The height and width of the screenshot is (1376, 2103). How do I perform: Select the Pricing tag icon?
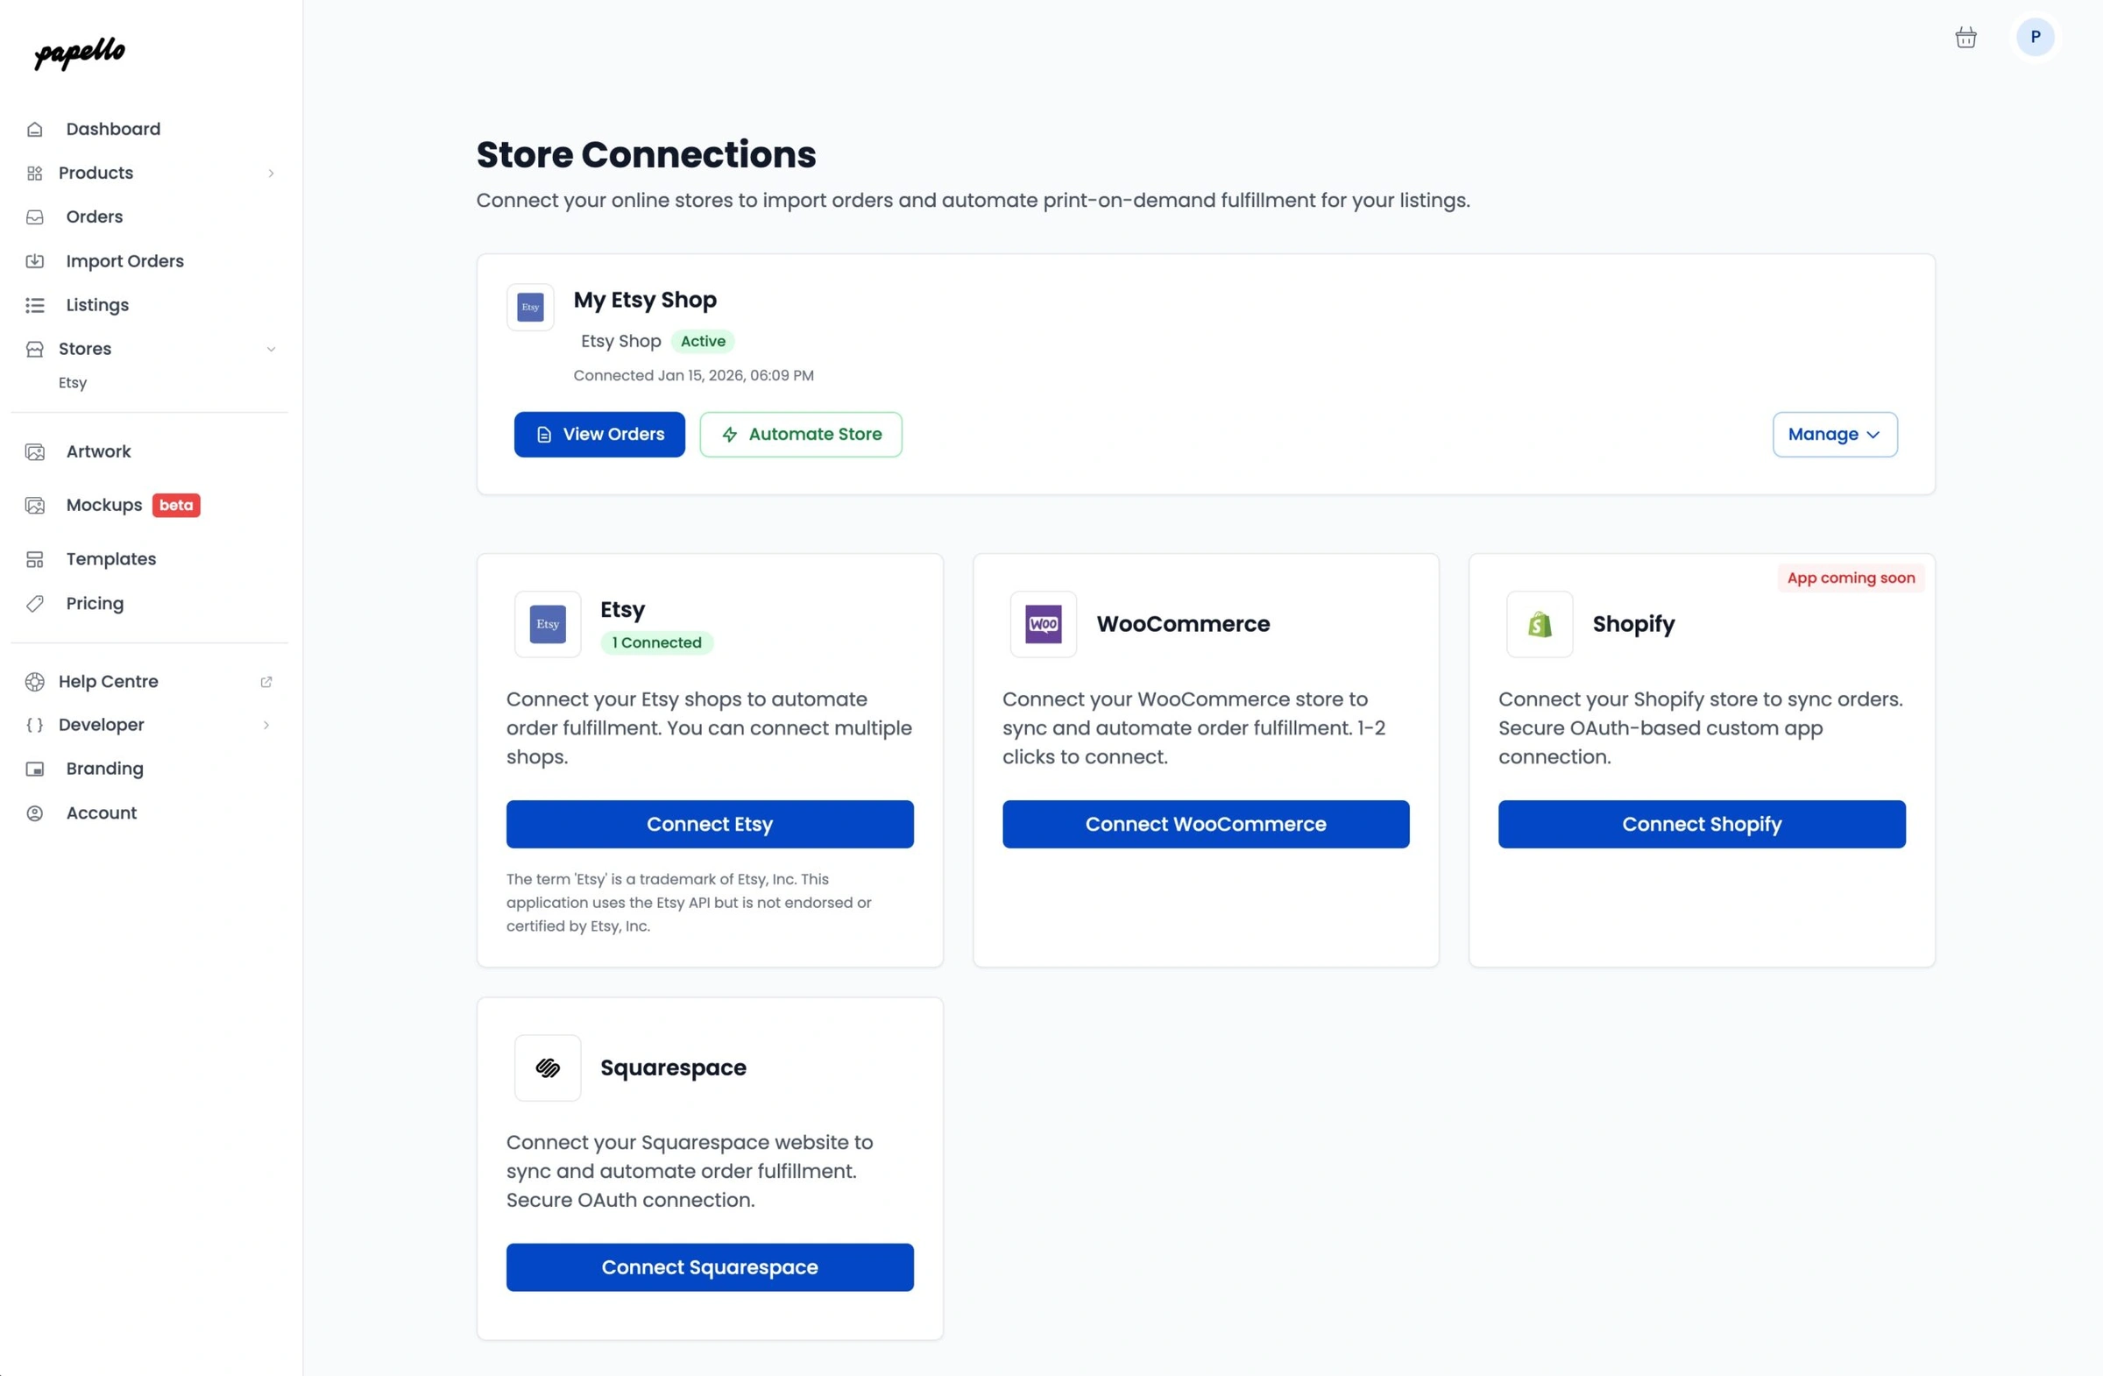pyautogui.click(x=34, y=603)
